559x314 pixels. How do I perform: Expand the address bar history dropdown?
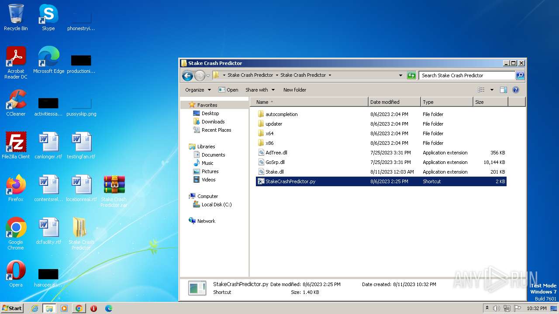click(400, 75)
